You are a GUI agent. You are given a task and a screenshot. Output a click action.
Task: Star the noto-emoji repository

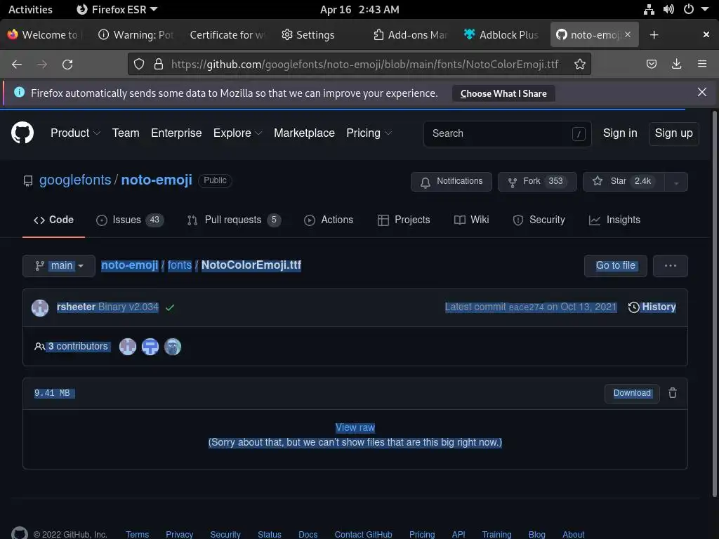[x=624, y=182]
